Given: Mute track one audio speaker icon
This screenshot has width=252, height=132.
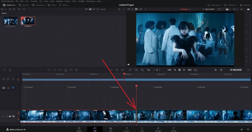Looking at the screenshot, I should click(10, 116).
